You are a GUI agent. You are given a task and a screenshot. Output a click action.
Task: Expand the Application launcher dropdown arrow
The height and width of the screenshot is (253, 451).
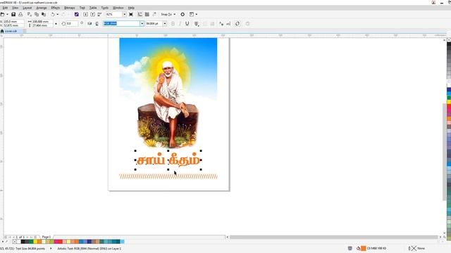197,14
